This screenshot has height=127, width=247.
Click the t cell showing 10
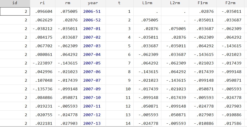tap(119, 89)
